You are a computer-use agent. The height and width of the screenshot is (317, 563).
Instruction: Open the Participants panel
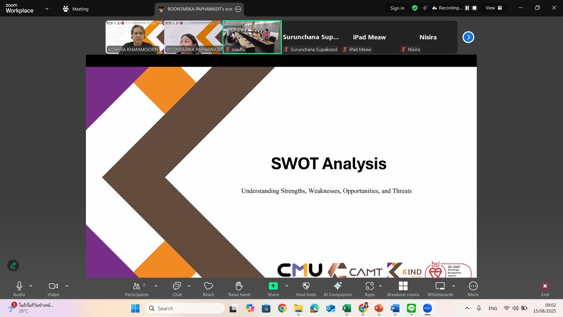tap(137, 289)
